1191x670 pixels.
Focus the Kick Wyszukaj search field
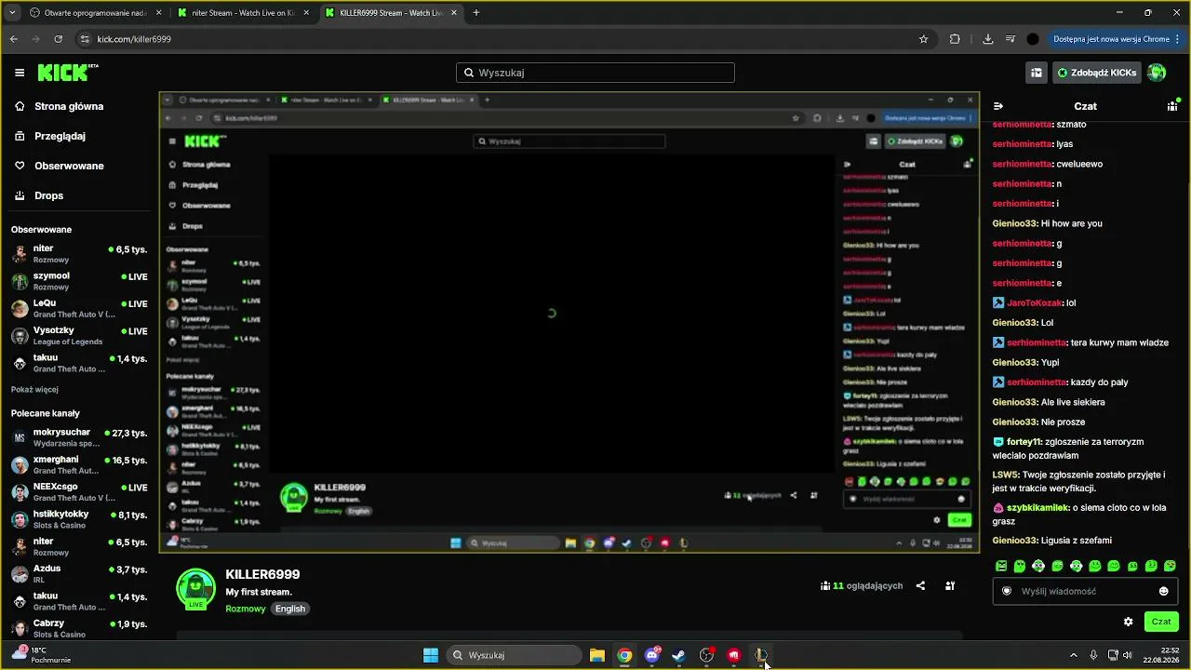click(595, 73)
